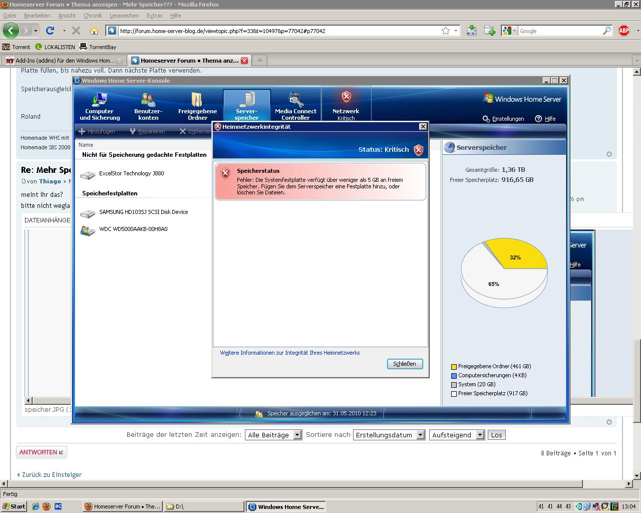
Task: Open Datei menu
Action: tap(10, 16)
